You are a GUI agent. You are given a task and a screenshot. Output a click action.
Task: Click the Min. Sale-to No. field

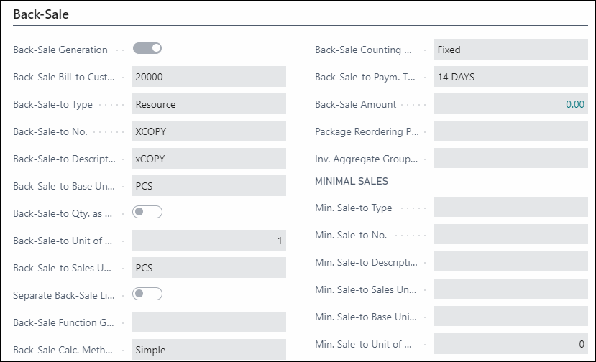click(510, 235)
